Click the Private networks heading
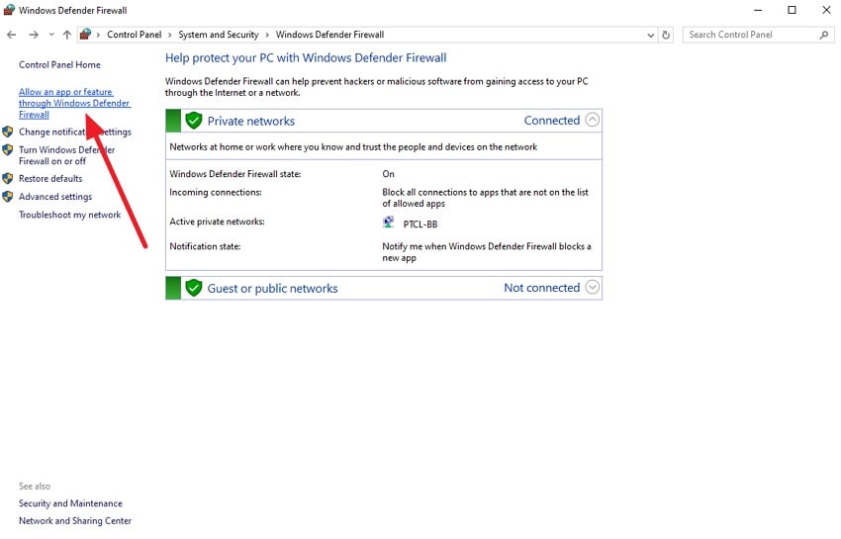The width and height of the screenshot is (841, 539). [x=251, y=122]
